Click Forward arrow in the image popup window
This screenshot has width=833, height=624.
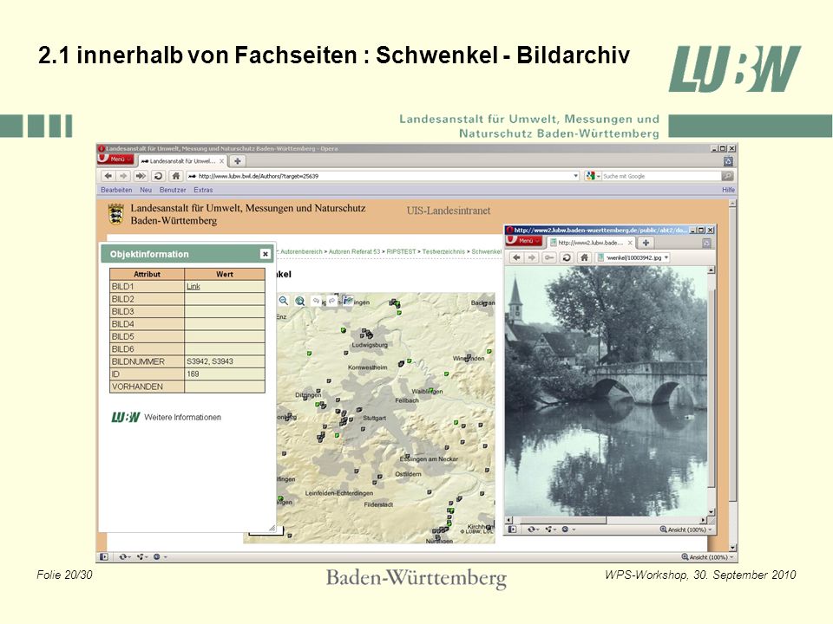(x=531, y=258)
